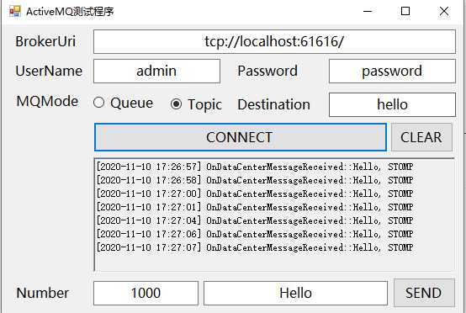Focus the Destination field containing hello

[x=392, y=104]
